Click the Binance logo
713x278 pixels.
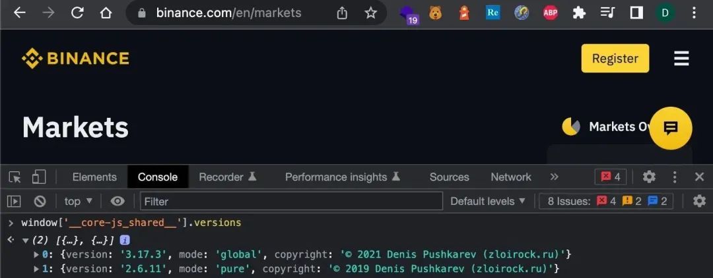point(75,59)
